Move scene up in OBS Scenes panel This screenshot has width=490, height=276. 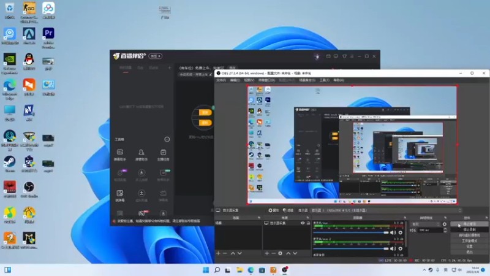point(233,253)
